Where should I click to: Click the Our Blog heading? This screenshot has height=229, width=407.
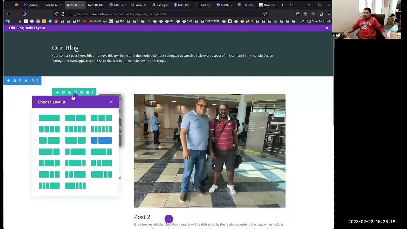[x=65, y=48]
